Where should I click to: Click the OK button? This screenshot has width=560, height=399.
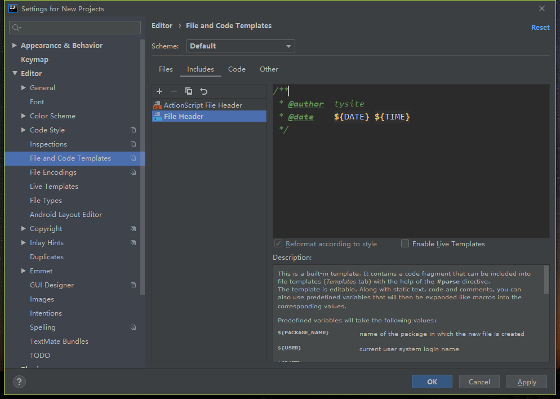click(x=432, y=382)
